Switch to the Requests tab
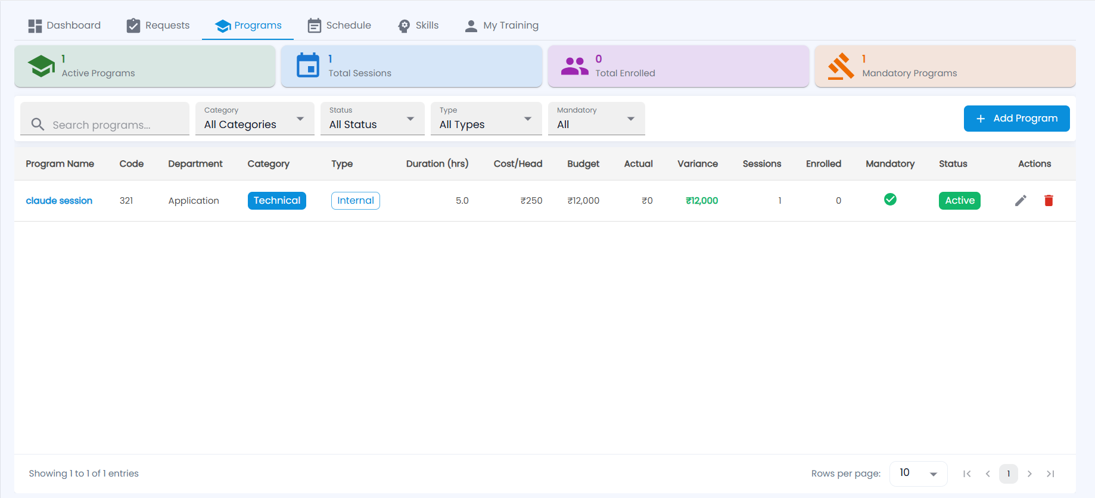1095x498 pixels. point(158,26)
